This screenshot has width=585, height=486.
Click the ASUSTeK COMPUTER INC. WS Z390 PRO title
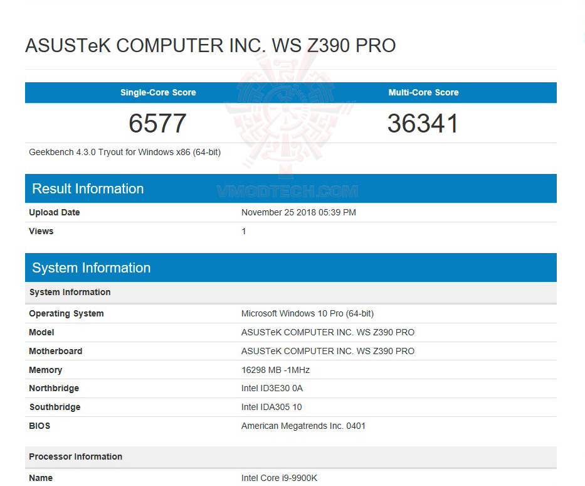pyautogui.click(x=210, y=45)
